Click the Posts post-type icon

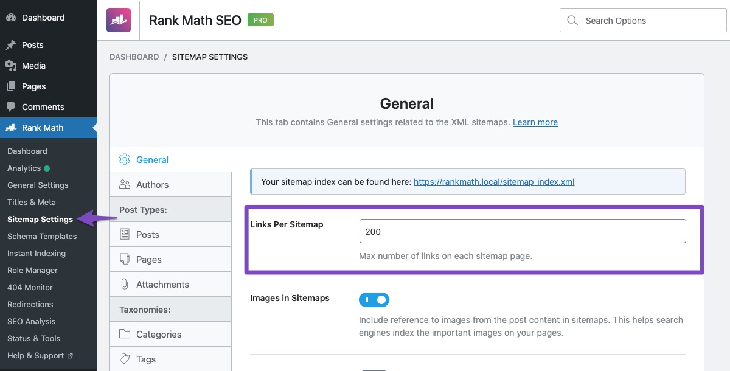(125, 234)
